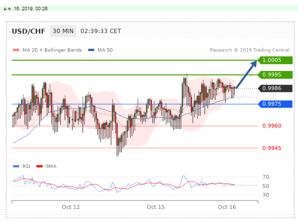Click the 9MA red legend swatch
Viewport: 298px width, 222px height.
[40, 166]
